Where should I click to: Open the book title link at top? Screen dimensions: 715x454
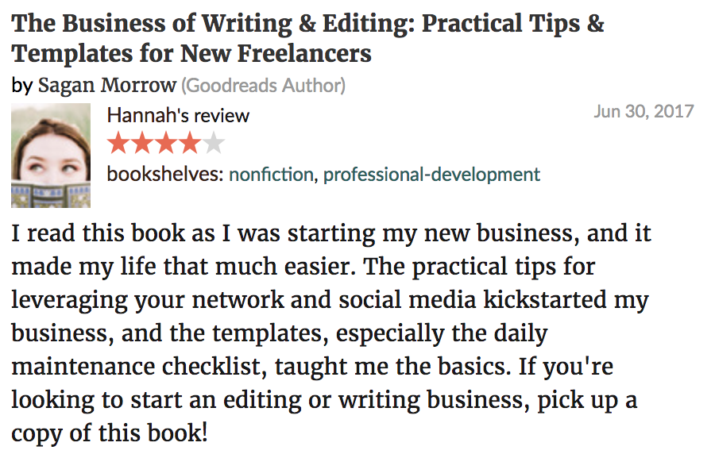click(307, 39)
